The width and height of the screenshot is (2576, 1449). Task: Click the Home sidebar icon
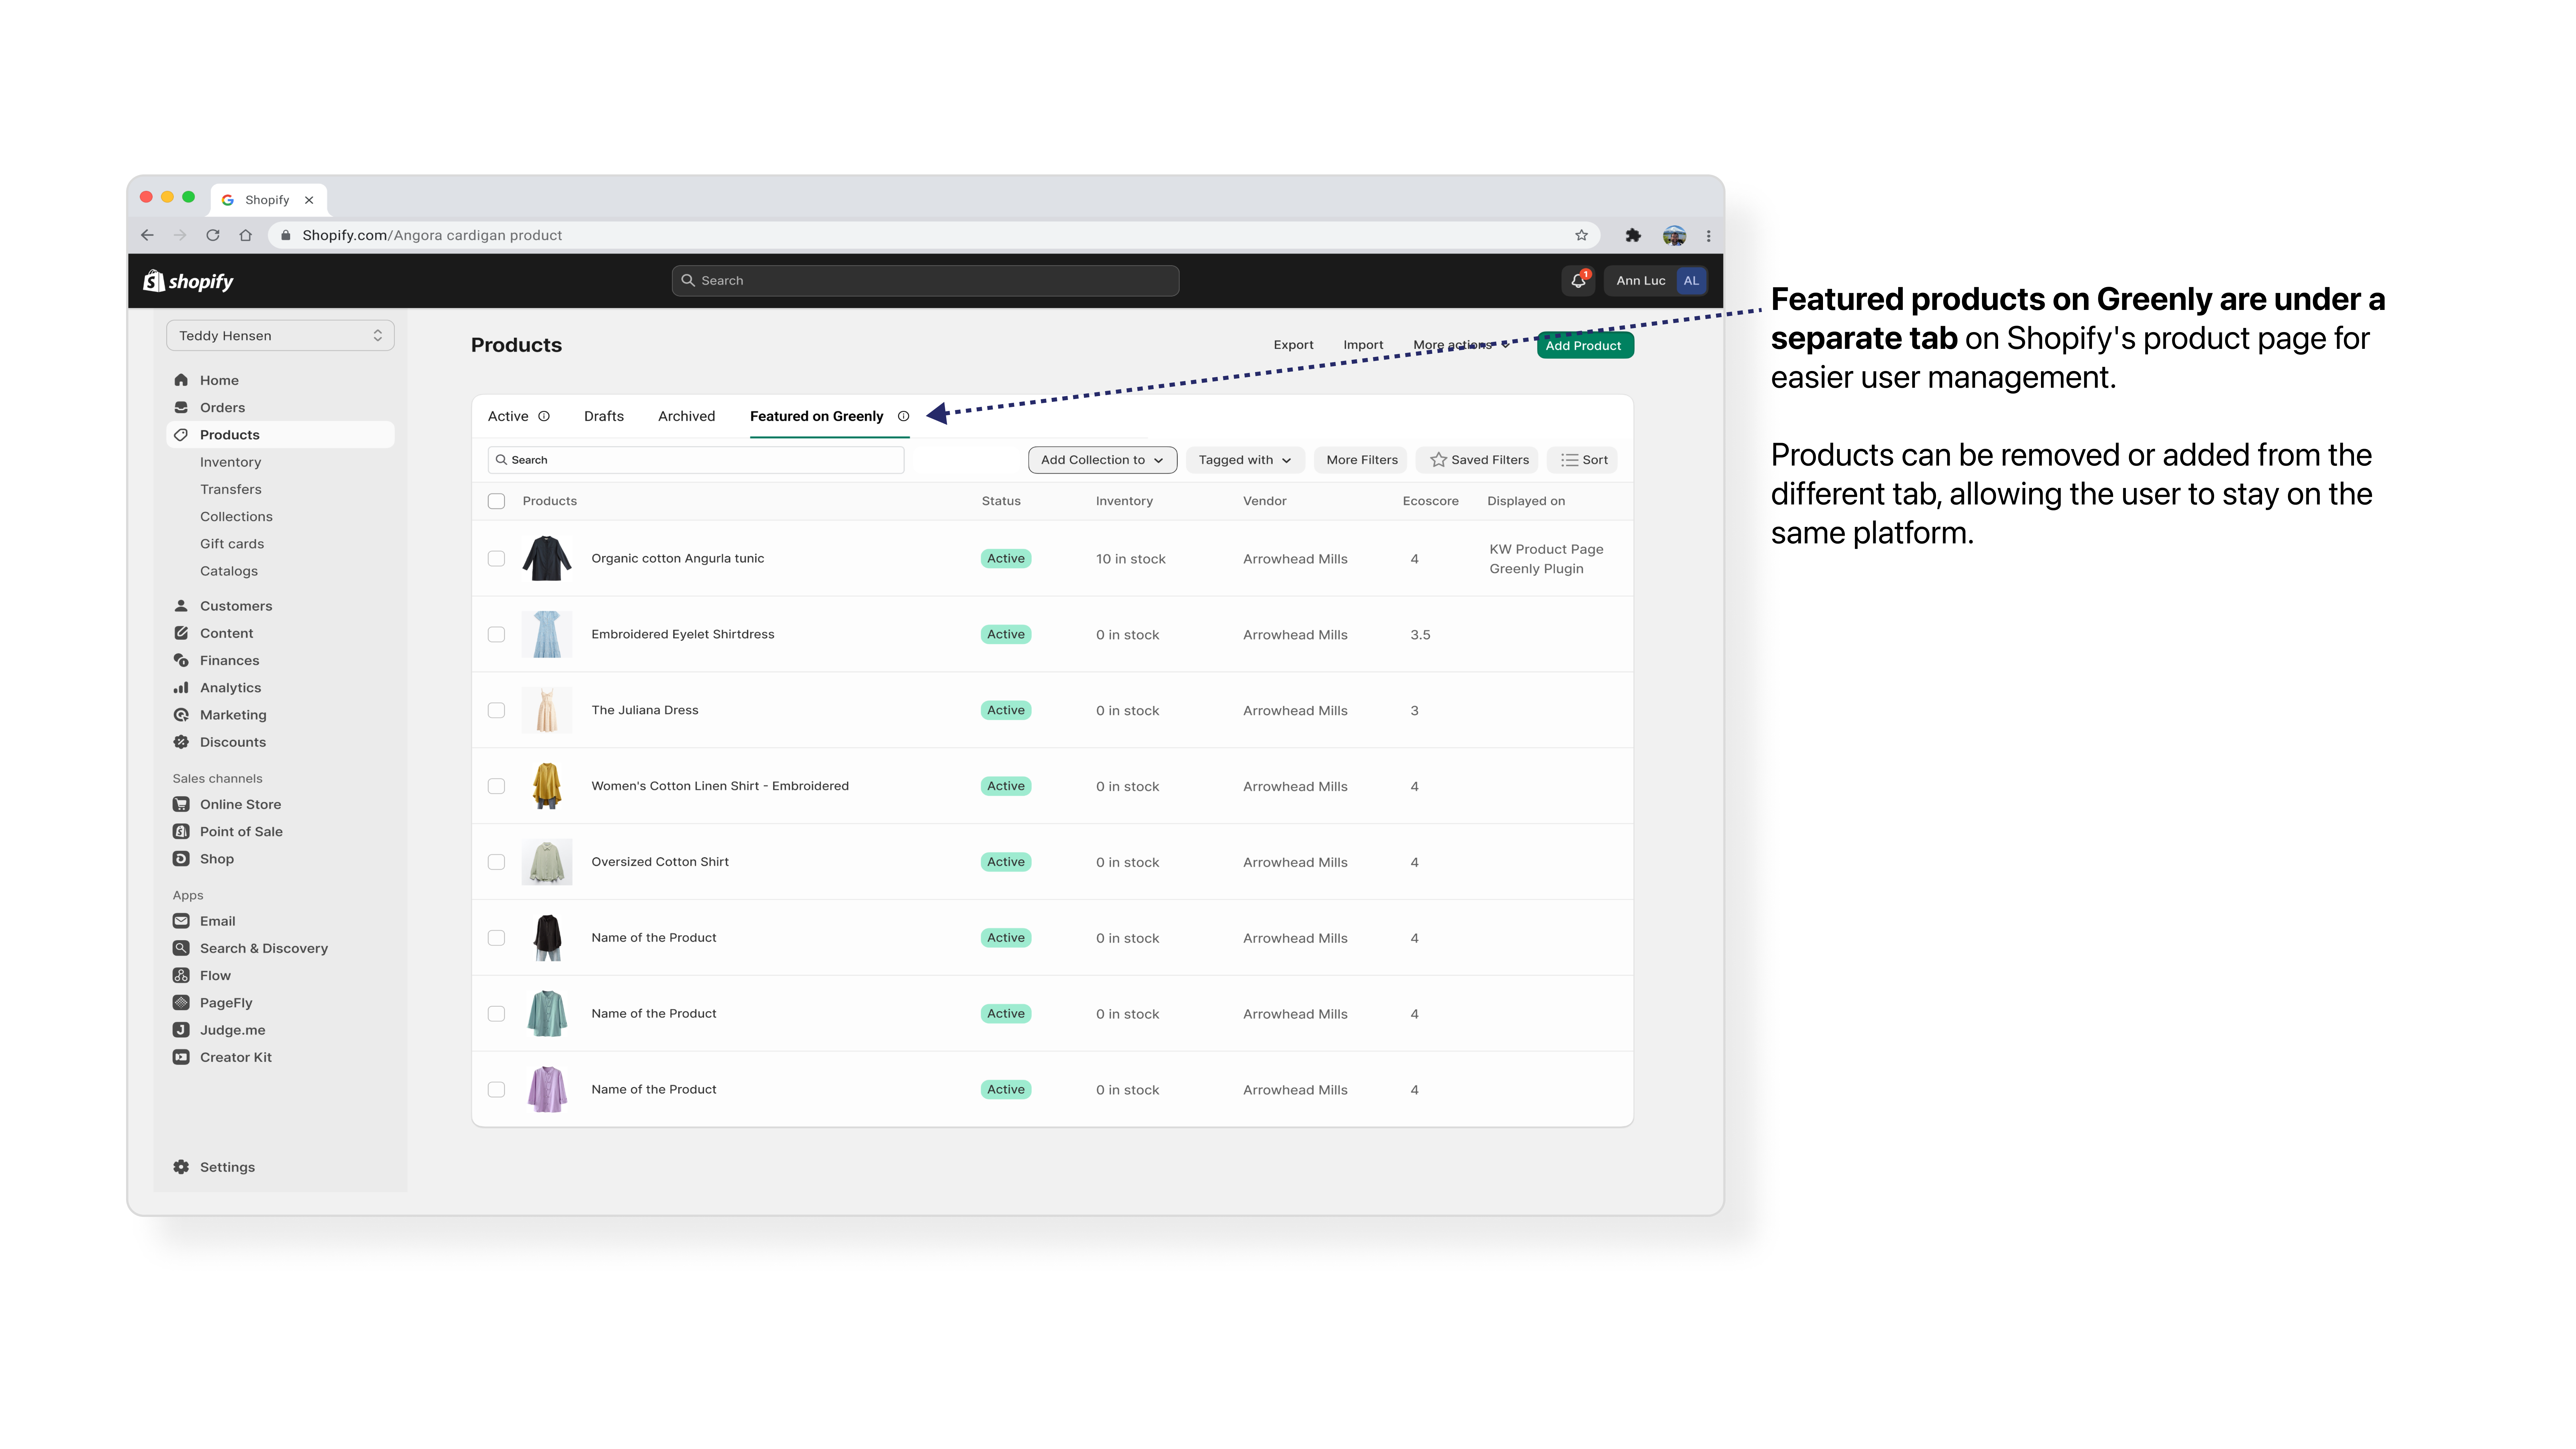pos(181,380)
